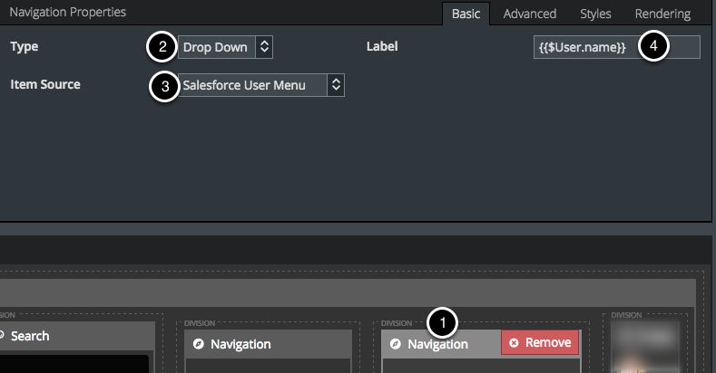Click the numbered marker 4 beside Label field

[x=652, y=46]
